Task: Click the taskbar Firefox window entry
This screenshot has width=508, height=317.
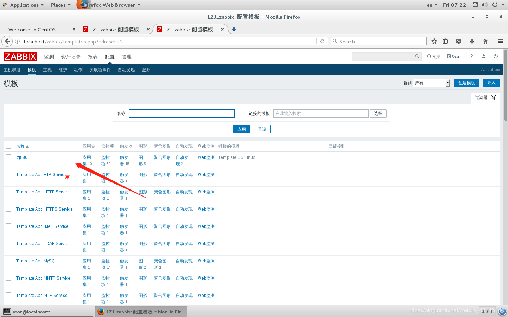Action: 140,312
